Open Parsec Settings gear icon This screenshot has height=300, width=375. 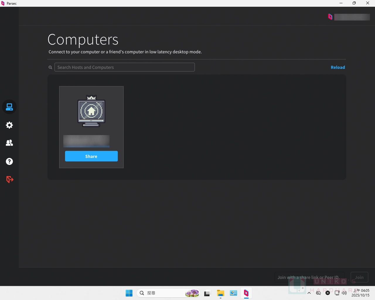point(9,125)
